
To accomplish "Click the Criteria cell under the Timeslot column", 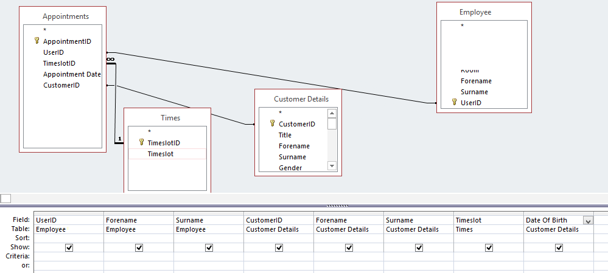I will (489, 257).
